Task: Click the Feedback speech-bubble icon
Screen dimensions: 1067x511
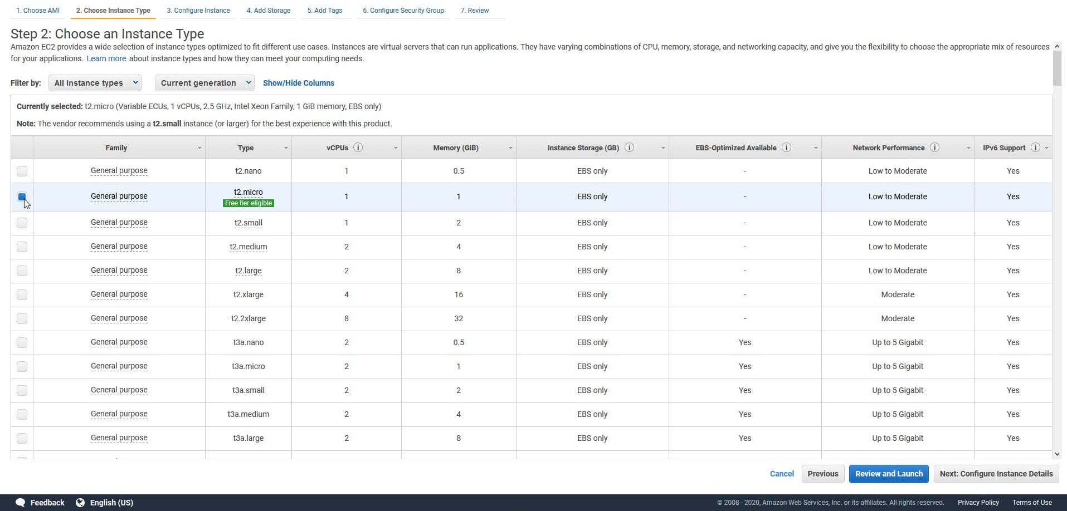Action: pos(21,502)
